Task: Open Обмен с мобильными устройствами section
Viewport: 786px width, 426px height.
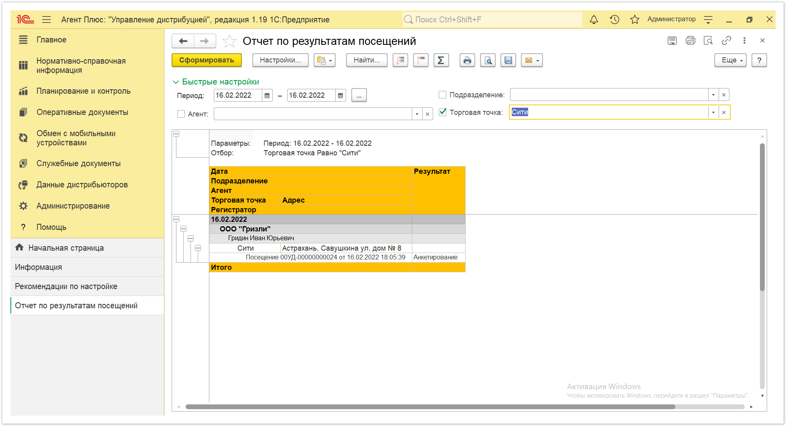Action: click(87, 138)
